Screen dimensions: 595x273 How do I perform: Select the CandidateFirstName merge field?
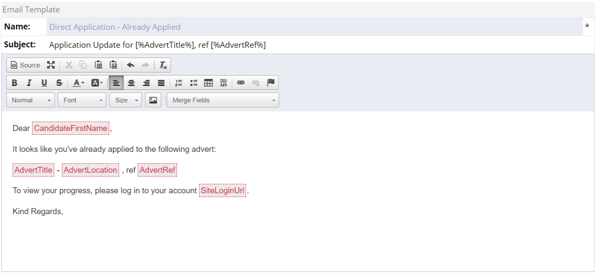pos(71,128)
